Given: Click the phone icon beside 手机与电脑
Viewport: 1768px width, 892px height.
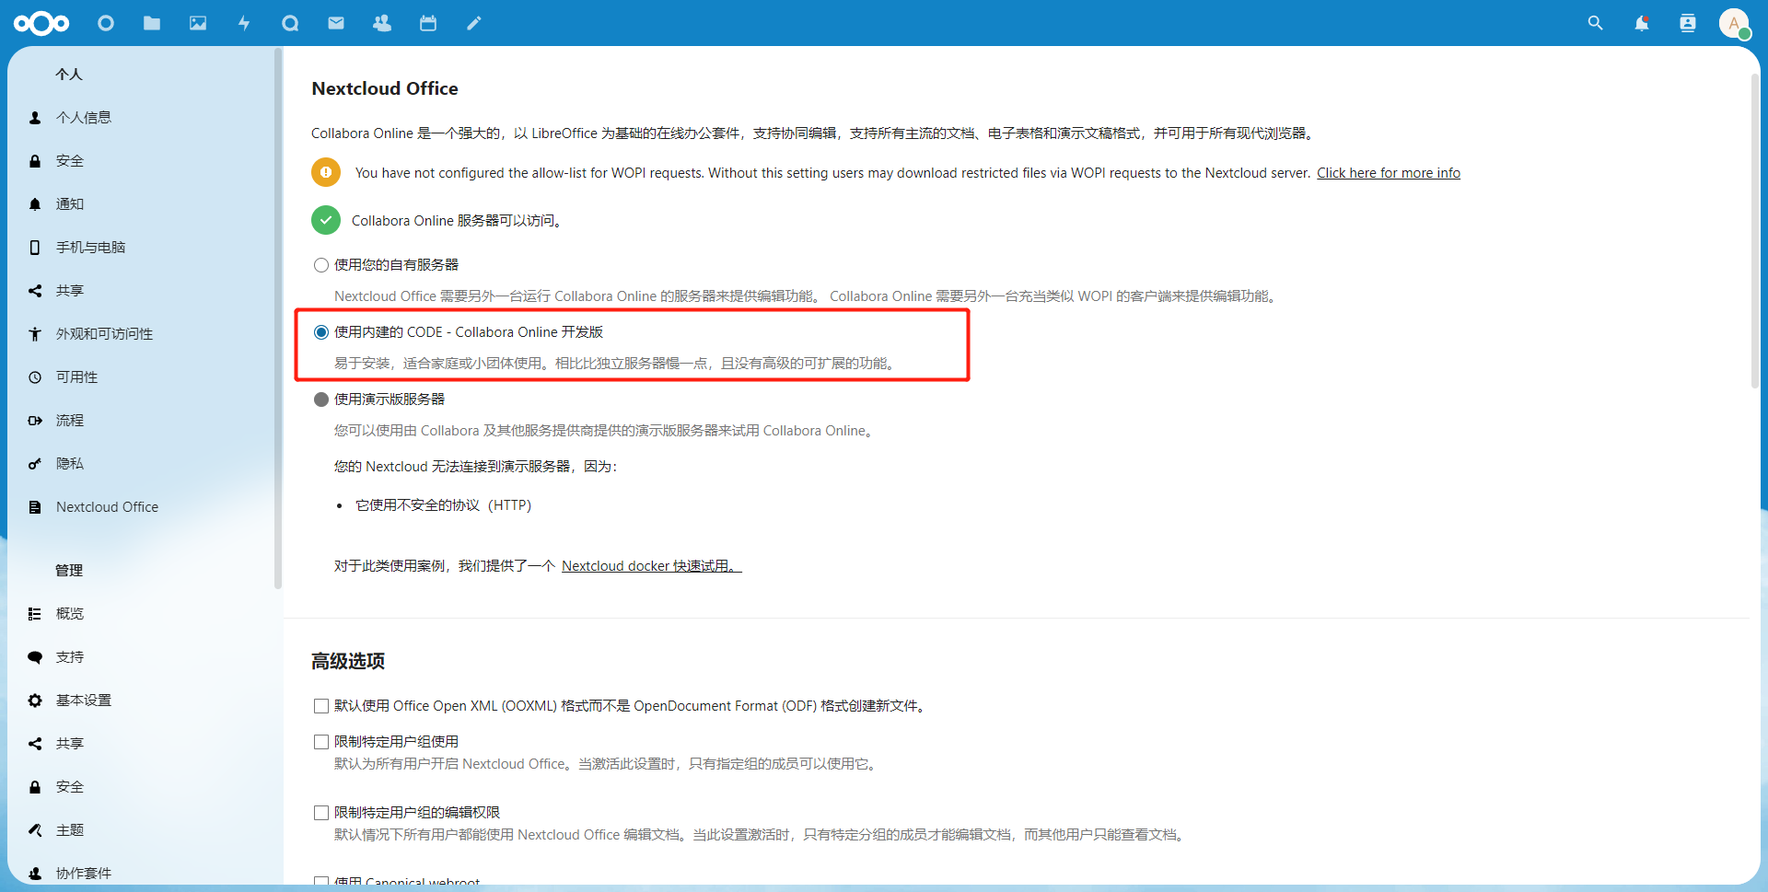Looking at the screenshot, I should [x=35, y=248].
